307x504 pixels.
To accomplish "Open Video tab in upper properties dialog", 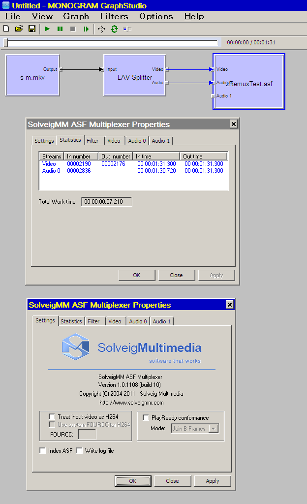I will pyautogui.click(x=115, y=141).
